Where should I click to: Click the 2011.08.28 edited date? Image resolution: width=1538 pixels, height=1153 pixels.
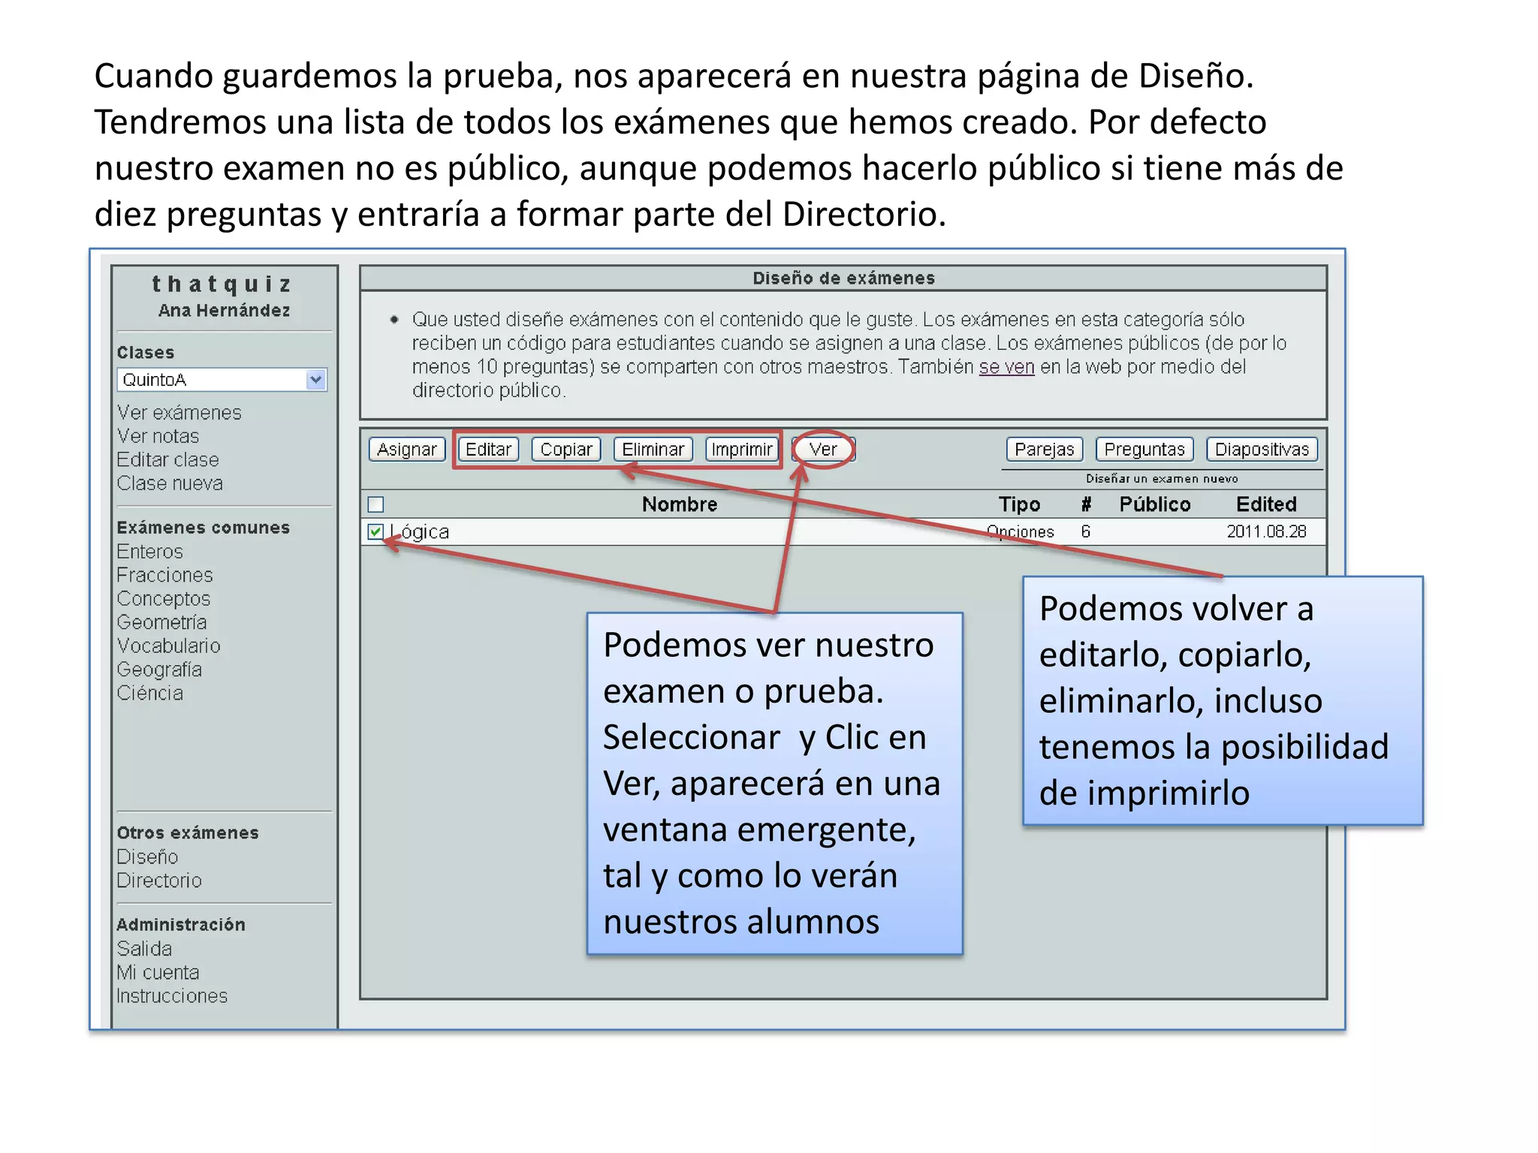[1266, 531]
